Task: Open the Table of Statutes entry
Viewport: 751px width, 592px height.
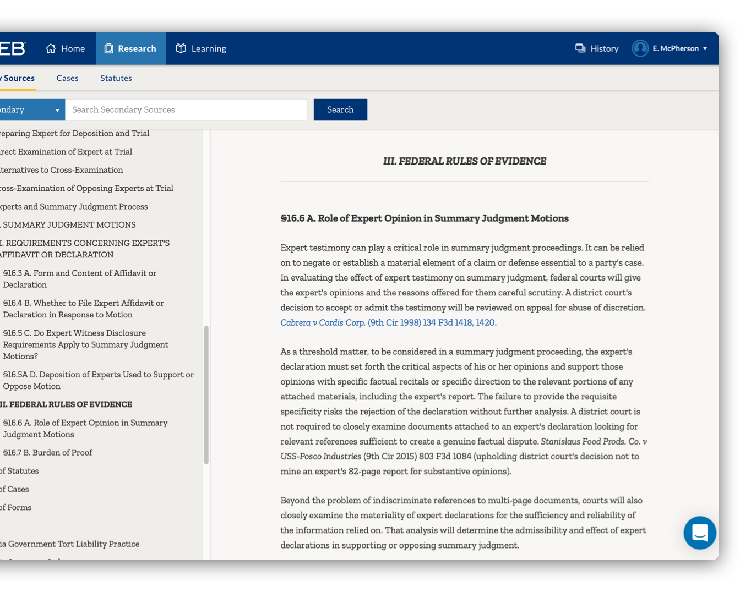Action: tap(19, 471)
